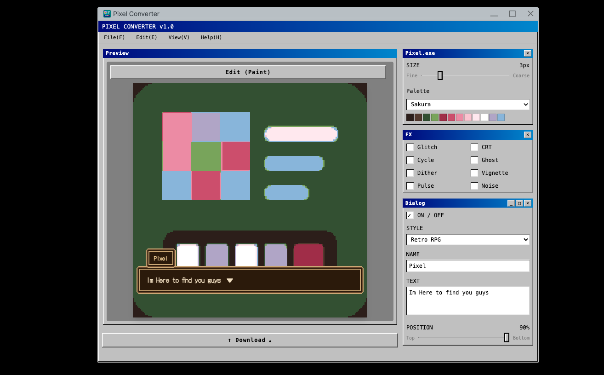Click the "90%" position value
Image resolution: width=604 pixels, height=375 pixels.
pyautogui.click(x=524, y=328)
